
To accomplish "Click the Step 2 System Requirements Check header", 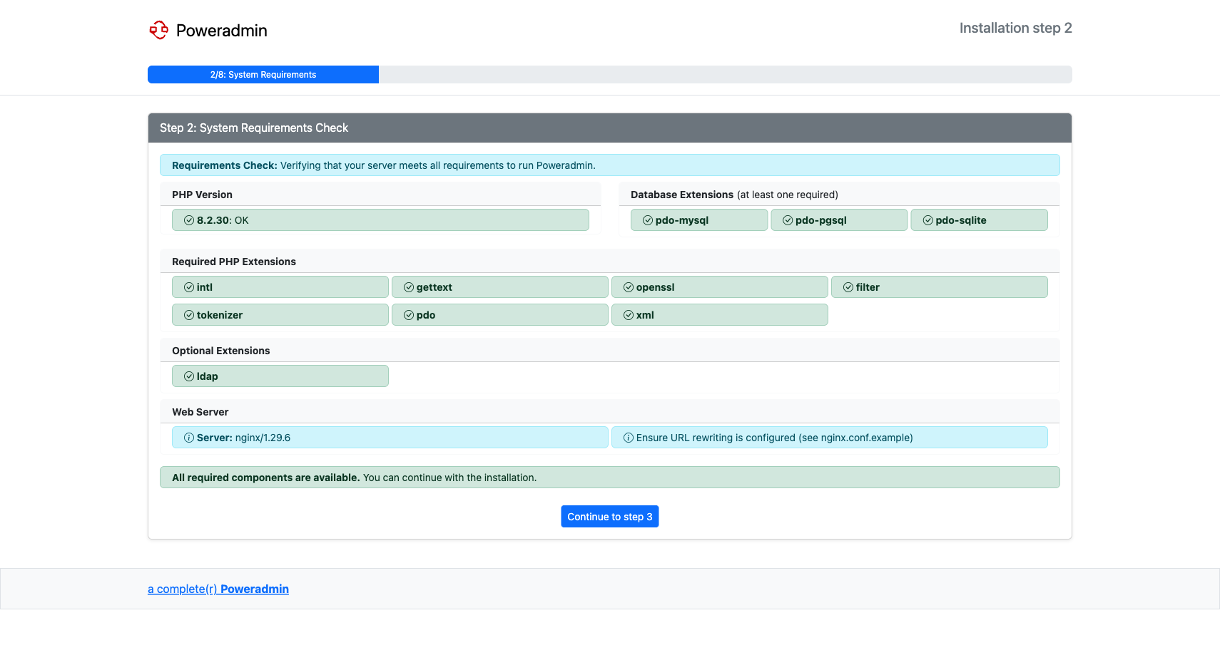I will (254, 128).
